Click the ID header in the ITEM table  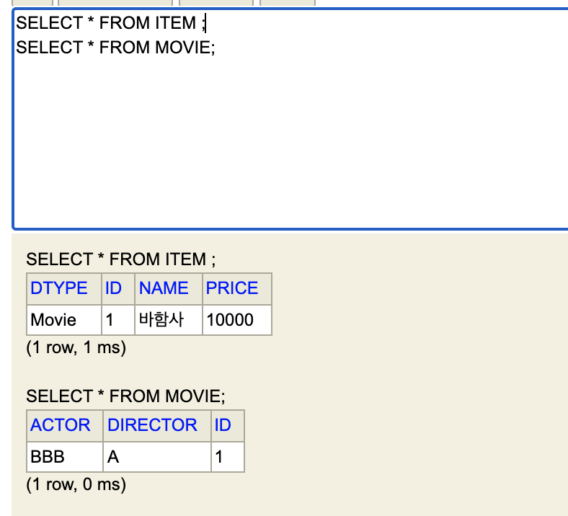[114, 288]
